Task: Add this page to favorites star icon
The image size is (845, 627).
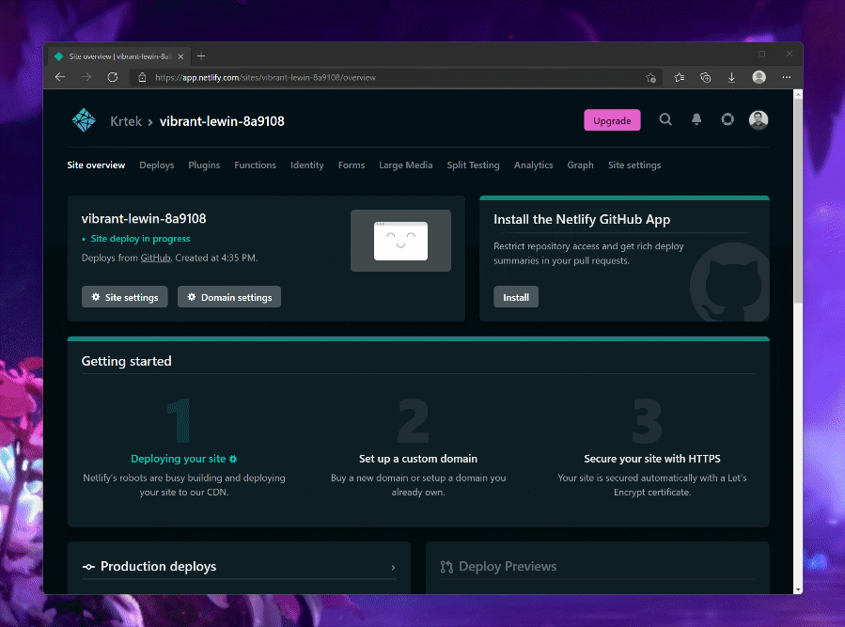Action: (x=650, y=78)
